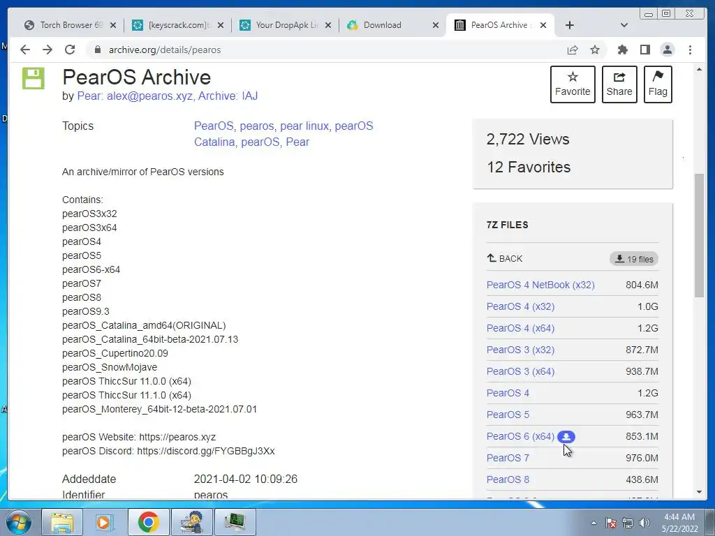Download the PearOS 5 file
The image size is (715, 536).
tap(508, 415)
